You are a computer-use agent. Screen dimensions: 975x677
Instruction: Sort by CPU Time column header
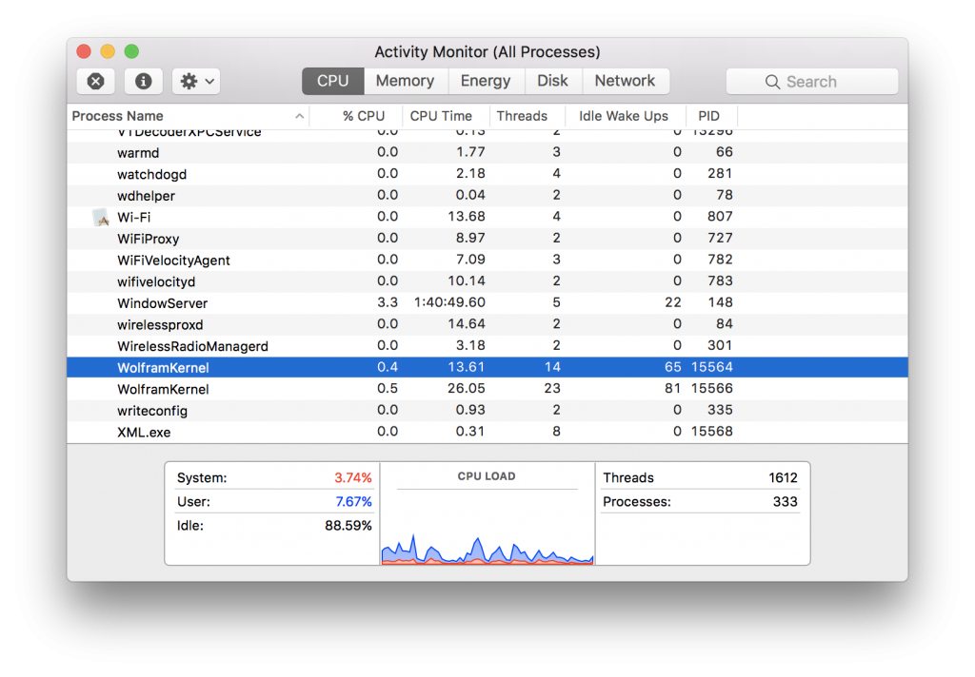pos(441,116)
